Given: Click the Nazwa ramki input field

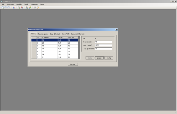Looking at the screenshot, I should point(104,42).
